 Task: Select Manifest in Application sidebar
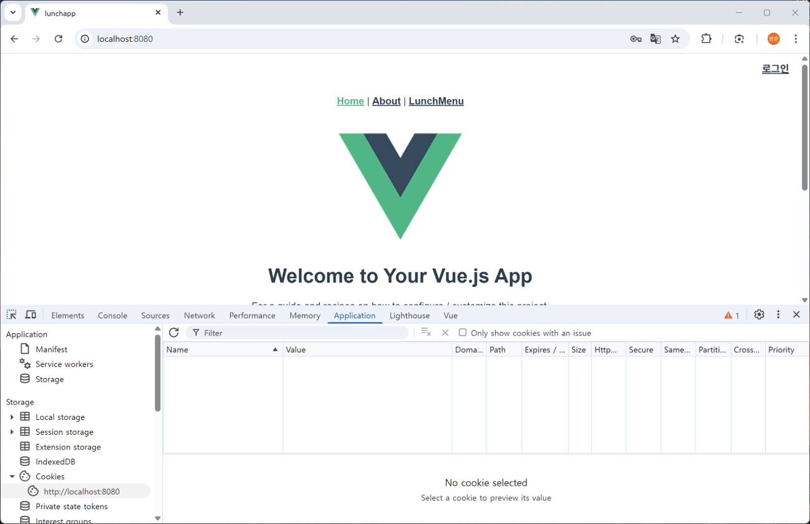tap(51, 349)
